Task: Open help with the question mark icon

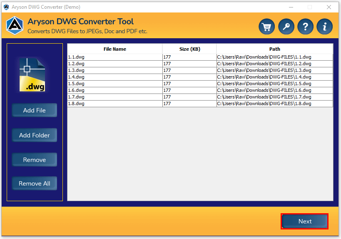Action: [x=305, y=27]
